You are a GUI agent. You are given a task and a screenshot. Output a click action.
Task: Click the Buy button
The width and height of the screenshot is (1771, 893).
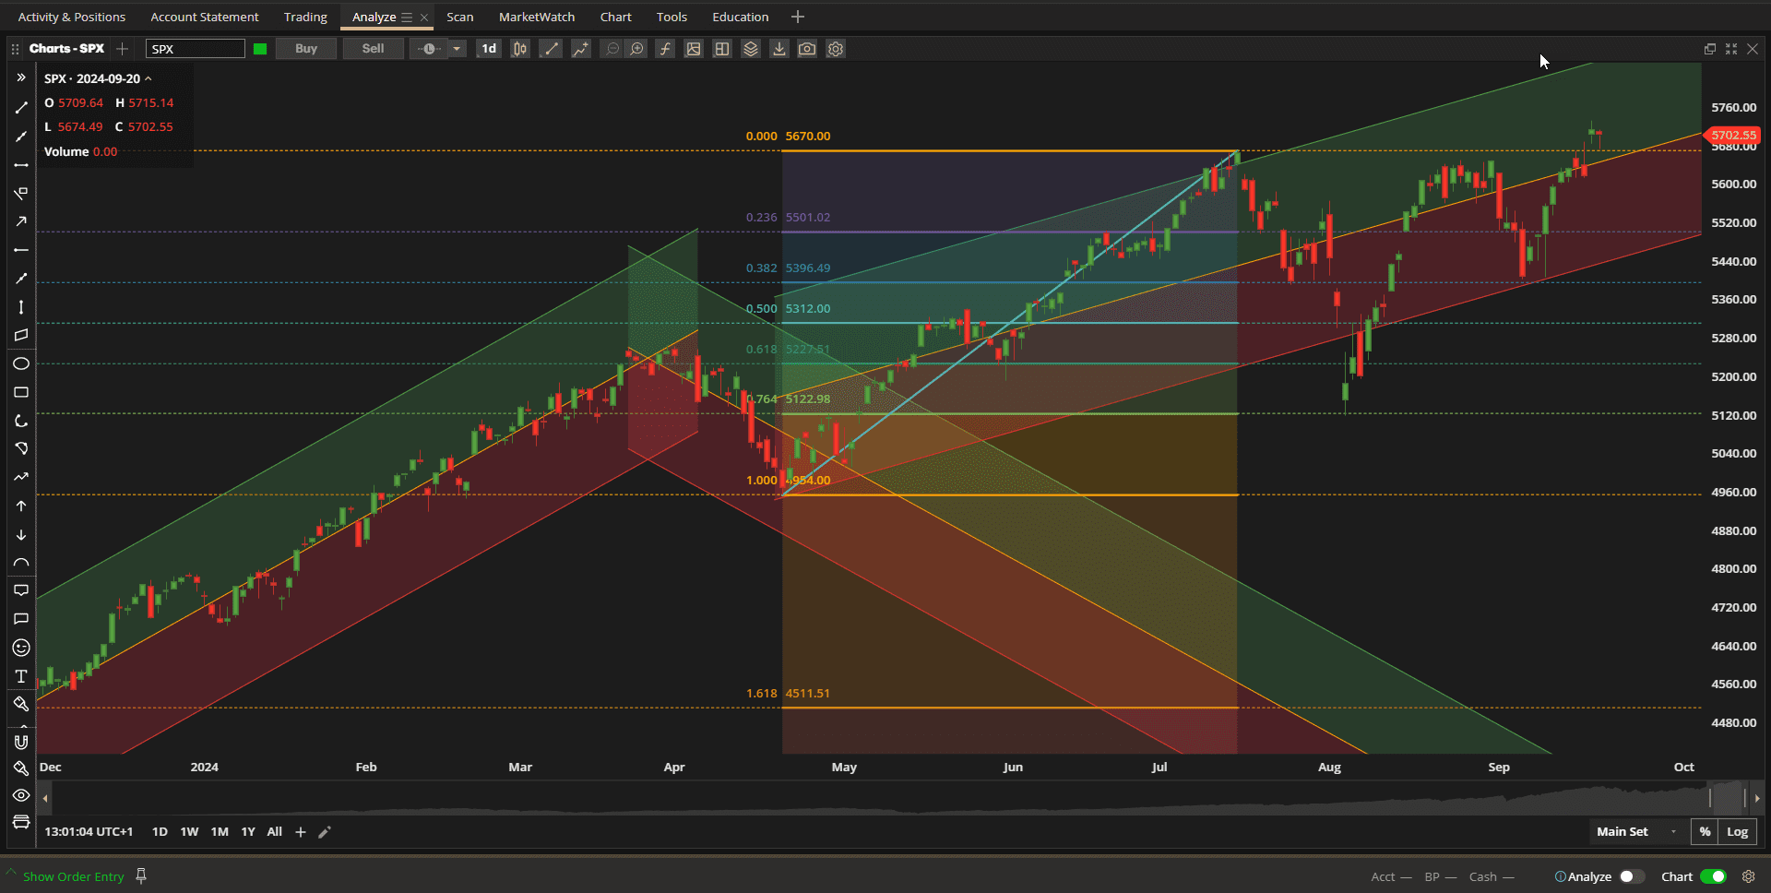pos(306,49)
